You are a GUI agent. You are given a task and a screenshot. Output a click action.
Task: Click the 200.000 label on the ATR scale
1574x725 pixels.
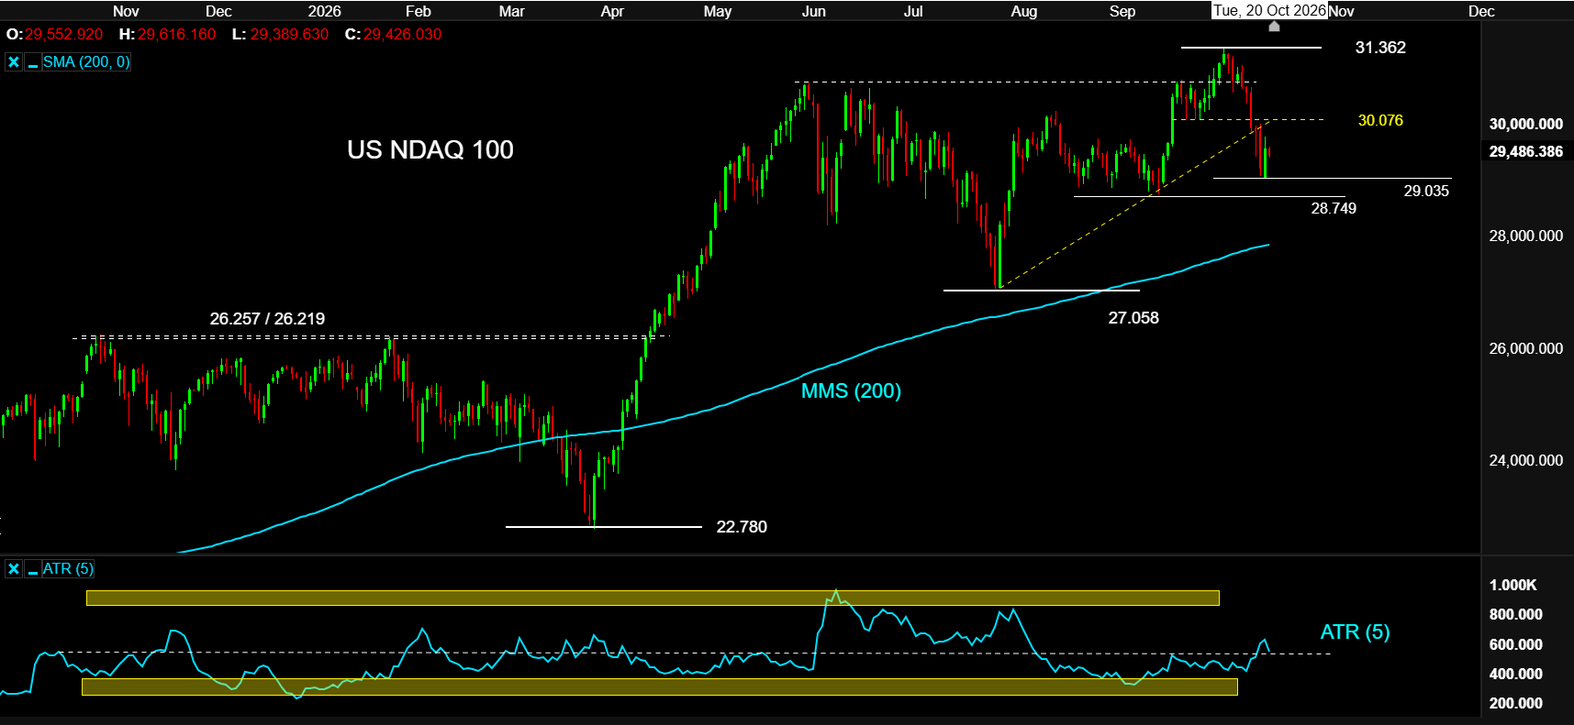pos(1516,704)
